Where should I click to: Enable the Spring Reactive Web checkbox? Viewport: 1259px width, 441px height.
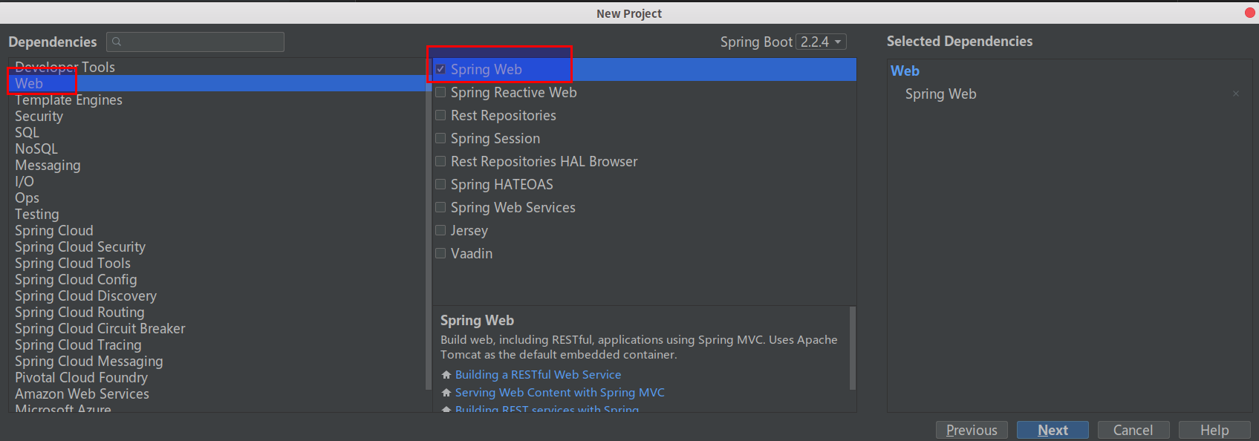(x=440, y=92)
